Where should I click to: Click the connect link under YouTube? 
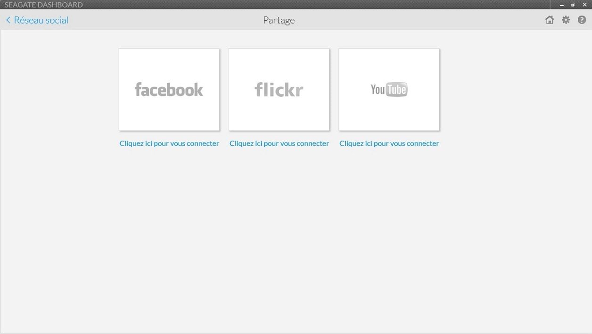coord(389,143)
